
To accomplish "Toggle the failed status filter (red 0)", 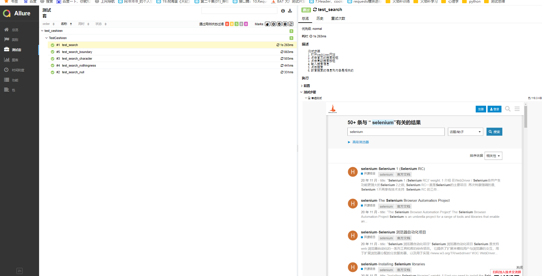I will click(227, 24).
